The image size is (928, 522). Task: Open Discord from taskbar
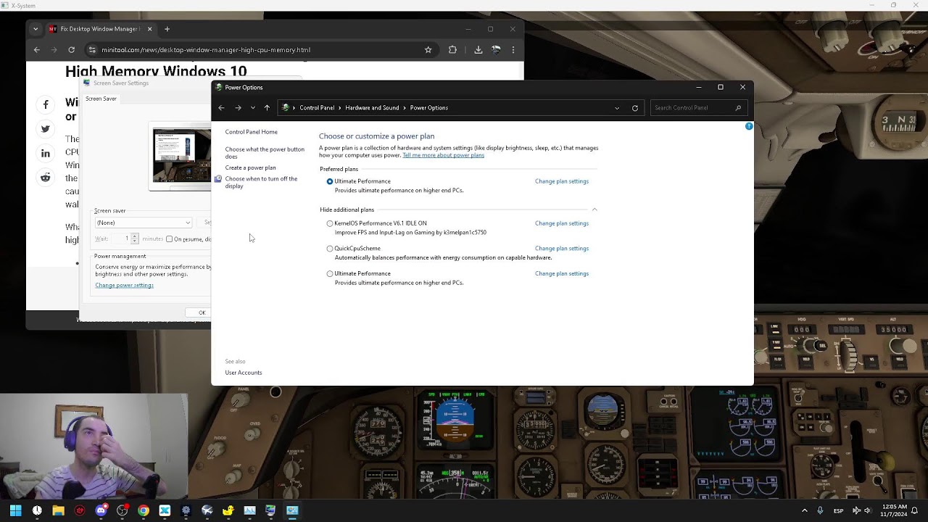[101, 510]
